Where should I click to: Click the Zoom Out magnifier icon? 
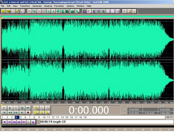pos(42,108)
